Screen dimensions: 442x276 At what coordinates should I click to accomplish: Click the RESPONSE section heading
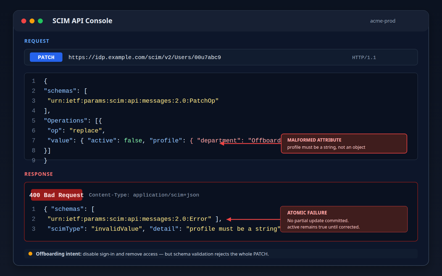tap(39, 174)
